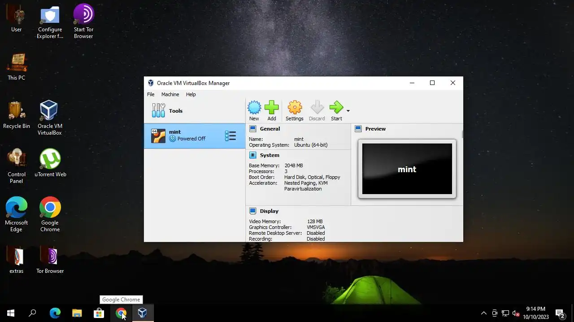The width and height of the screenshot is (574, 322).
Task: Click the network tray icon
Action: pos(505,313)
